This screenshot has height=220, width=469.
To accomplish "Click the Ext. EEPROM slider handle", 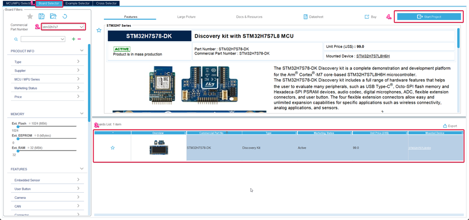I will (18, 139).
